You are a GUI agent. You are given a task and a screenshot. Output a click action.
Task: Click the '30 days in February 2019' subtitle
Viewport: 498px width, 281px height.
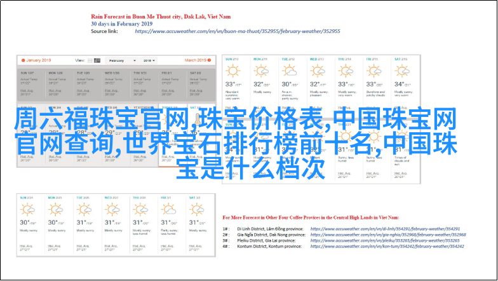point(122,24)
